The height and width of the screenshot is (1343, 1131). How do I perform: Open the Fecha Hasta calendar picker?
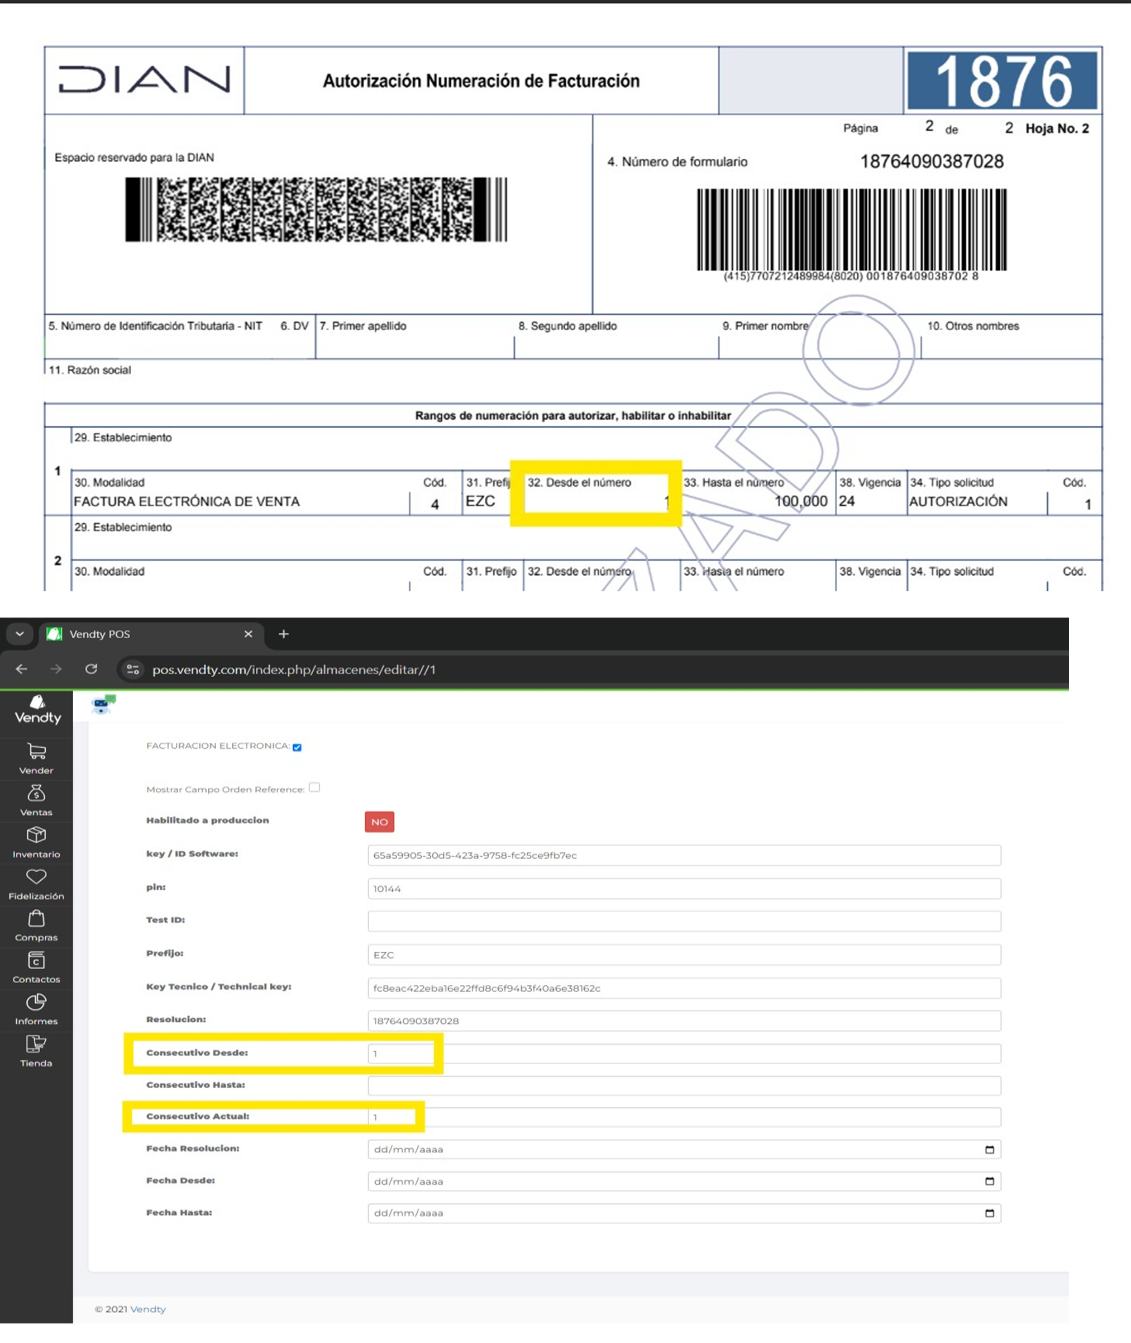click(989, 1213)
